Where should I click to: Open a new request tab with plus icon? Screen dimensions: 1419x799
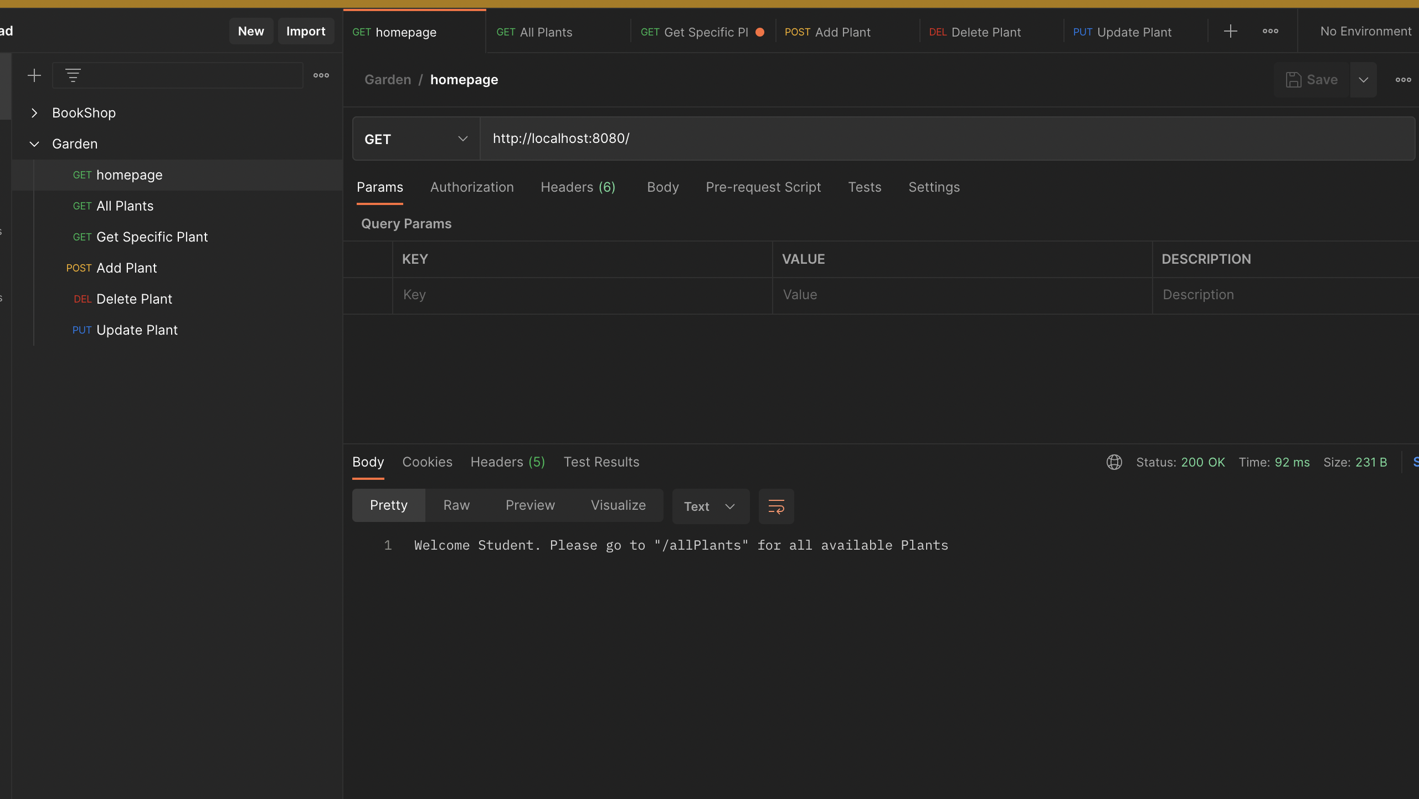[x=1231, y=31]
